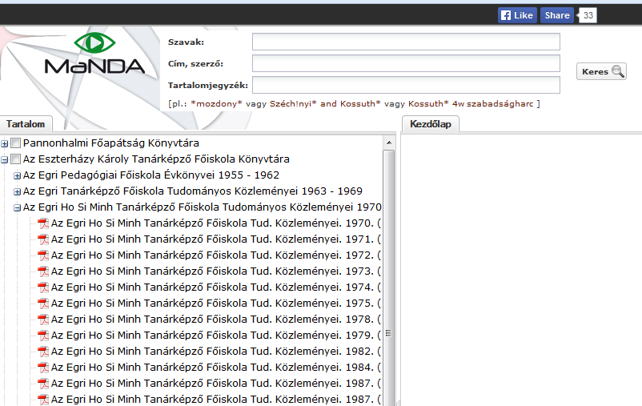Open Ho Si Minh Tud. Közleményei 1972 document
Screen dimensions: 642x406
216,255
